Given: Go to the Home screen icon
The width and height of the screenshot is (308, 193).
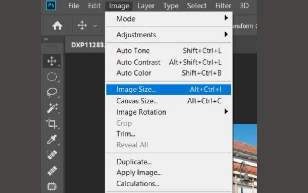Looking at the screenshot, I should tap(57, 26).
